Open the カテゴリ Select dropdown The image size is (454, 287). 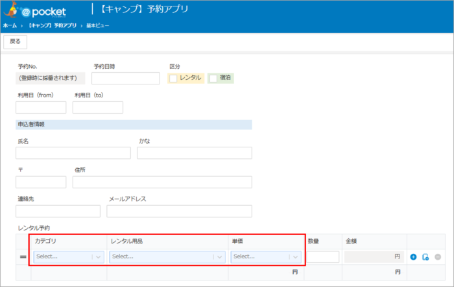[69, 257]
